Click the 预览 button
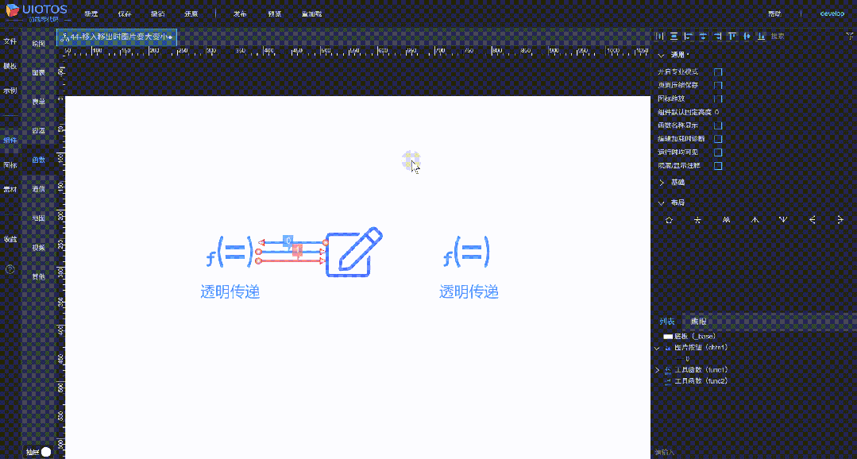 click(x=275, y=13)
